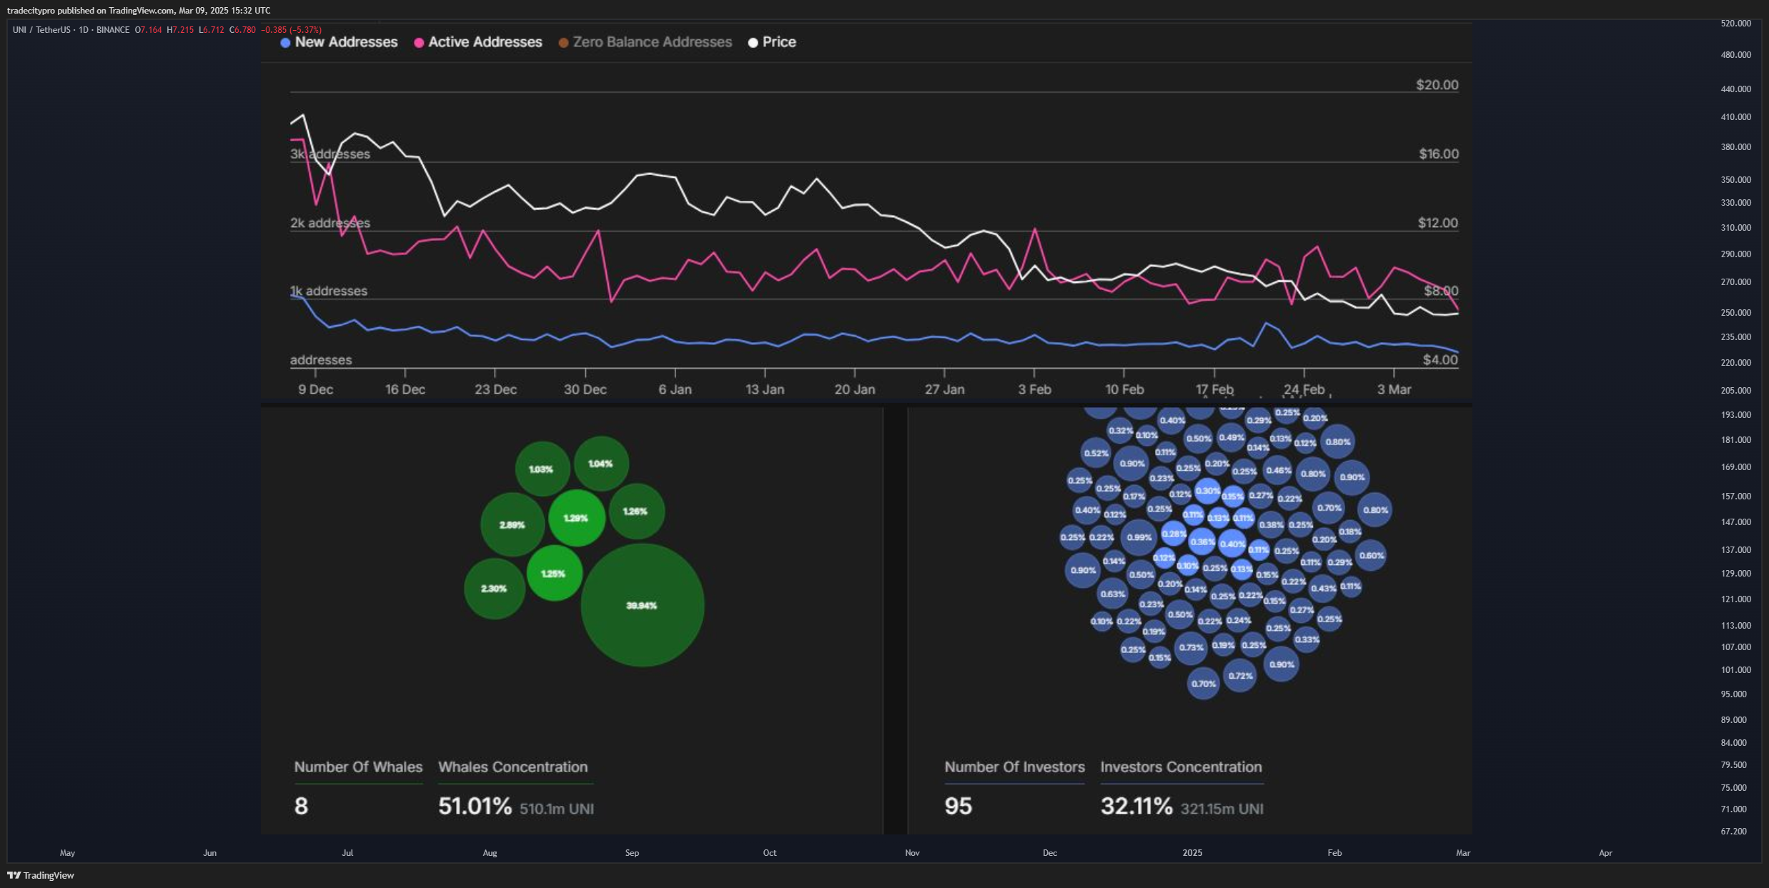The image size is (1769, 888).
Task: Click the 0.49% investor bubble
Action: (x=1232, y=438)
